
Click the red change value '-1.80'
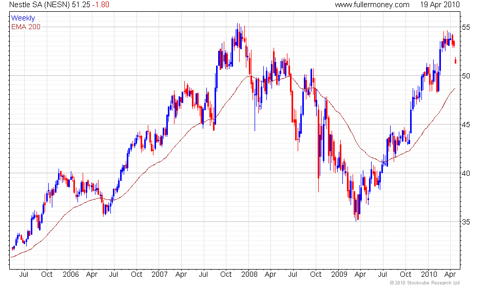point(101,5)
